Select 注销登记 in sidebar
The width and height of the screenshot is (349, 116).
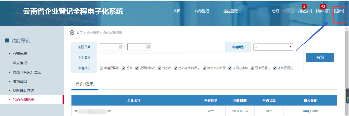pyautogui.click(x=20, y=82)
